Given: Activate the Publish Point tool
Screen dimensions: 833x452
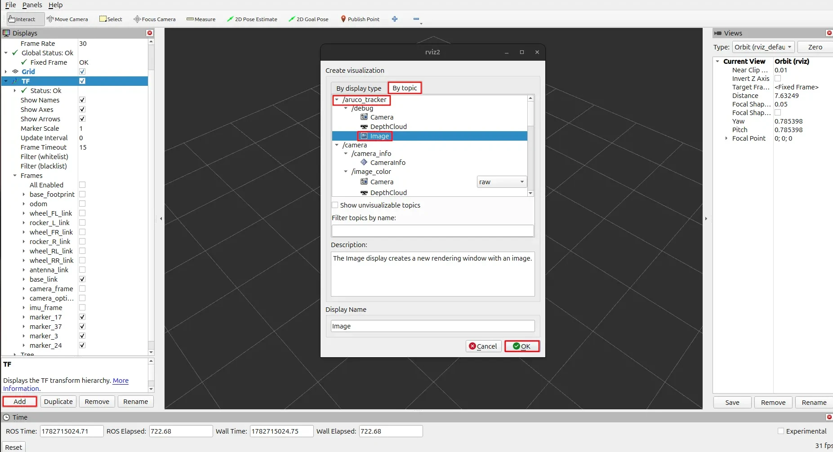Looking at the screenshot, I should pos(360,19).
